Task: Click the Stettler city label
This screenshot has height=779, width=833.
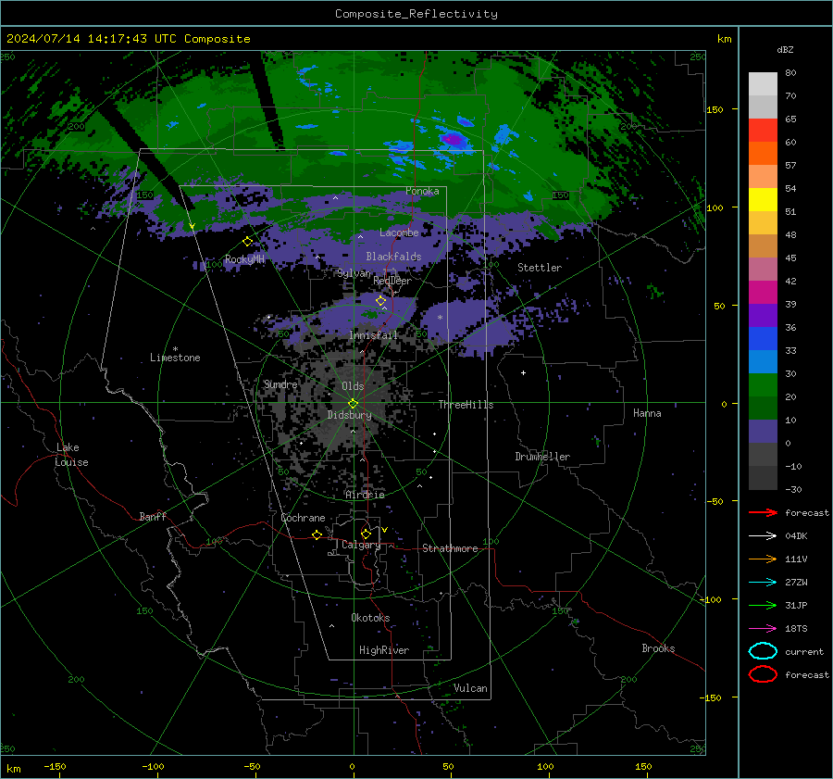Action: (540, 268)
